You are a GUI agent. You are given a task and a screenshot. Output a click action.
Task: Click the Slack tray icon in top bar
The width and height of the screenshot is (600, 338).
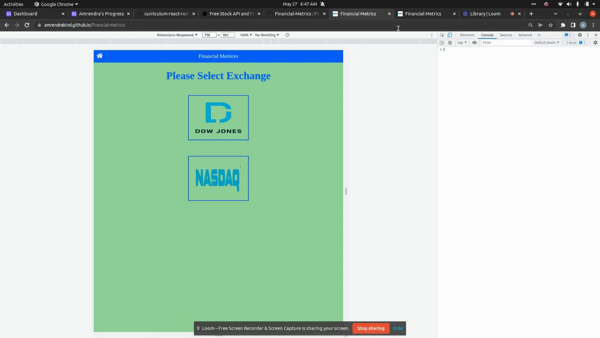[546, 4]
